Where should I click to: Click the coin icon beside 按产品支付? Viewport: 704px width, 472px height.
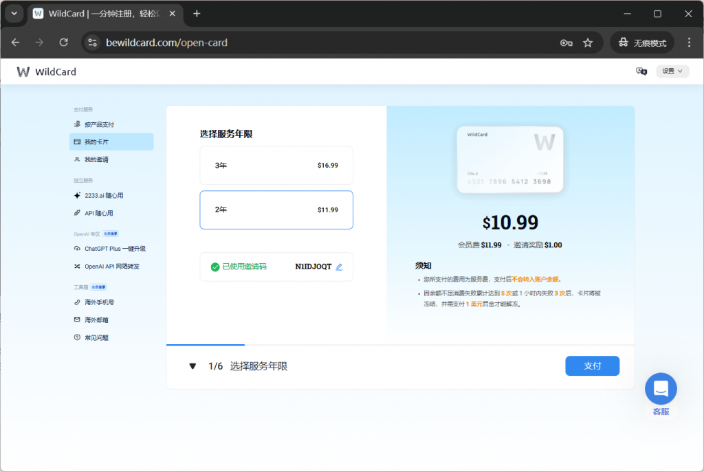(x=77, y=124)
